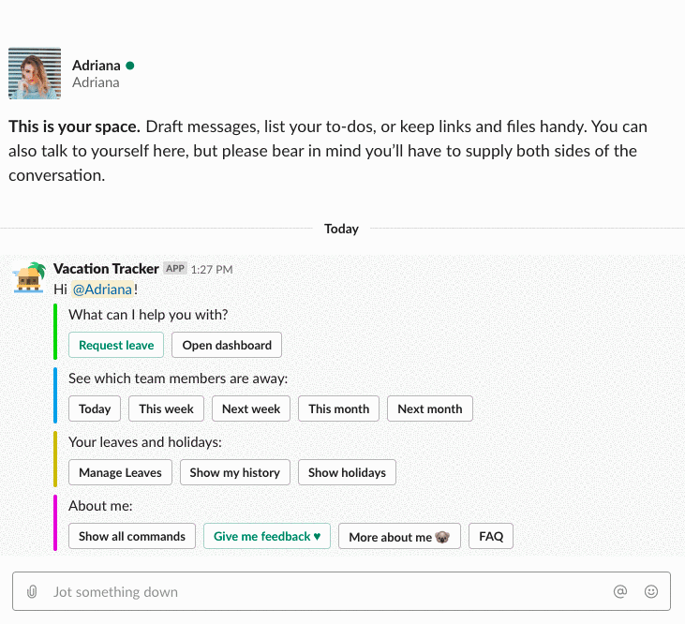The image size is (685, 624).
Task: Click the "This is your space." text
Action: [x=74, y=126]
